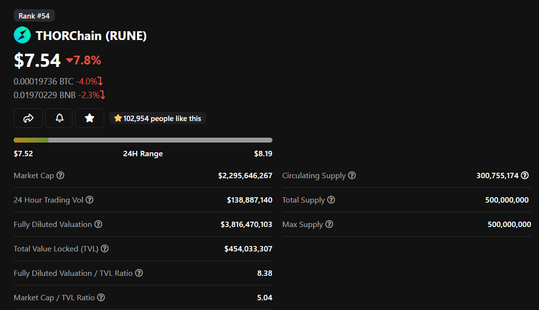Image resolution: width=539 pixels, height=310 pixels.
Task: Click the Market Cap label
Action: coord(34,176)
